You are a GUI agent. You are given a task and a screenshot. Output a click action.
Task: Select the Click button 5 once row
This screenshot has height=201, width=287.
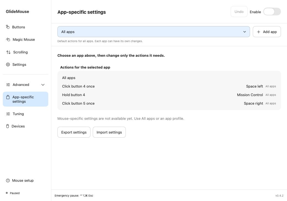tap(169, 103)
